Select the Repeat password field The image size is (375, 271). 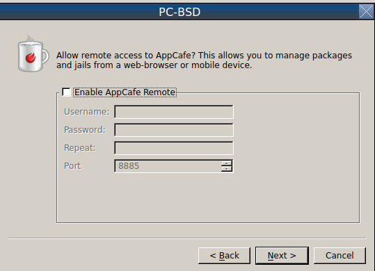[x=174, y=148]
